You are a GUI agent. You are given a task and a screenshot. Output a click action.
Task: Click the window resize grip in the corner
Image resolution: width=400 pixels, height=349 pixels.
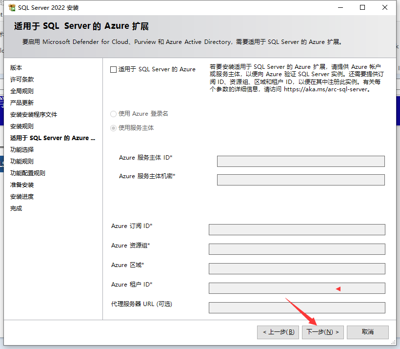393,343
